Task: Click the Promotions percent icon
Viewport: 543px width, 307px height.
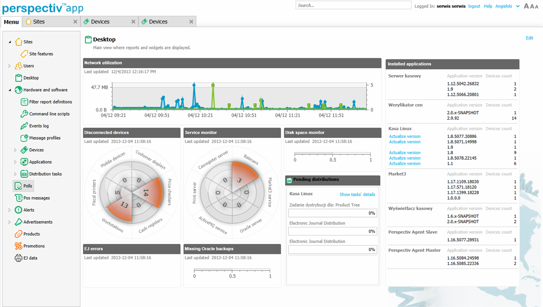Action: coord(19,246)
